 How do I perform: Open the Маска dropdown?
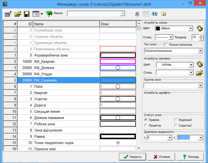click(123, 14)
